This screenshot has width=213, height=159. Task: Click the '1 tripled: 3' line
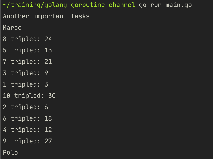click(25, 85)
